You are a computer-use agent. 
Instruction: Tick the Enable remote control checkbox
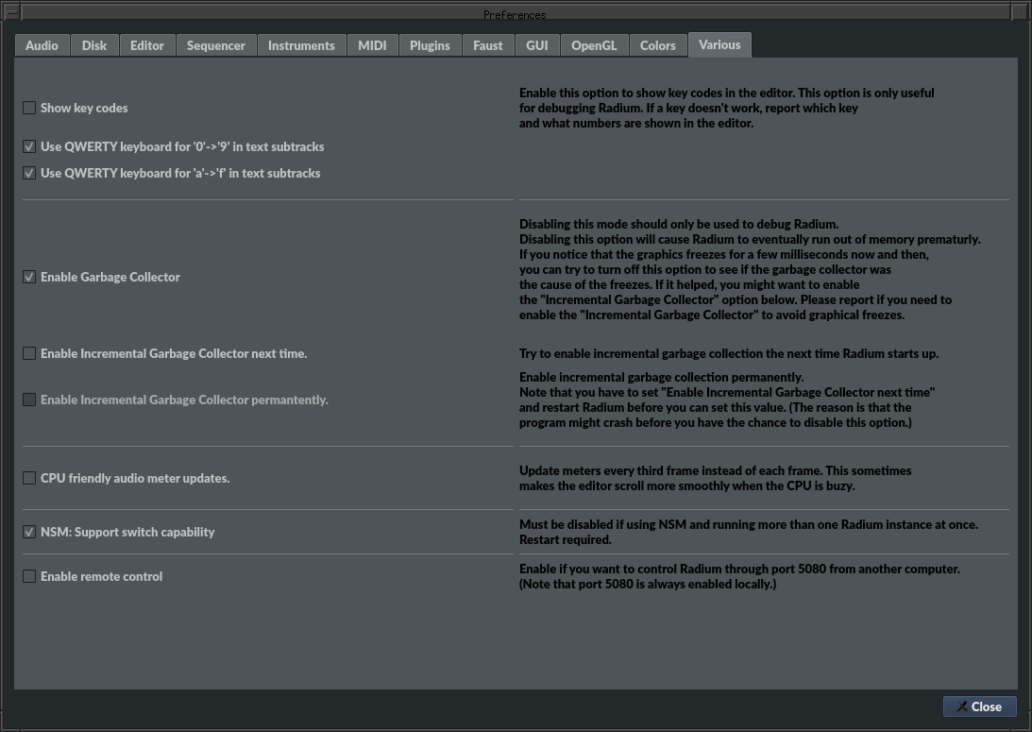point(29,576)
